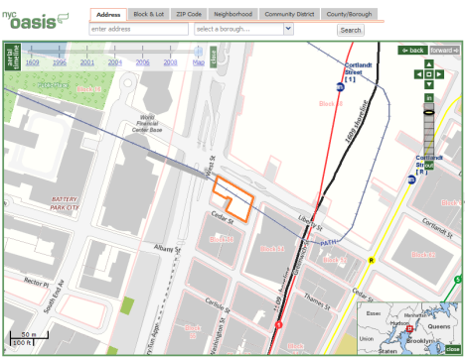Viewport: 465px width, 358px height.
Task: Go back to previous map view
Action: (412, 51)
